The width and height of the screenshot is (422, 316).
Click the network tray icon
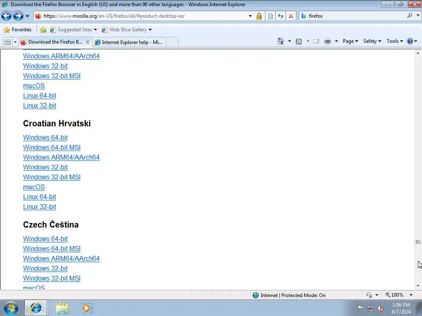pos(370,308)
